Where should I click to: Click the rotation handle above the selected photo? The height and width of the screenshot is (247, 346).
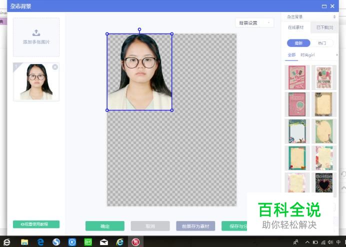(x=139, y=29)
